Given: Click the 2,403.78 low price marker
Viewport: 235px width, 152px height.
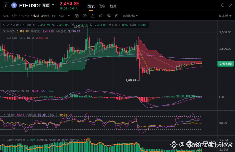Looking at the screenshot, I should point(131,81).
